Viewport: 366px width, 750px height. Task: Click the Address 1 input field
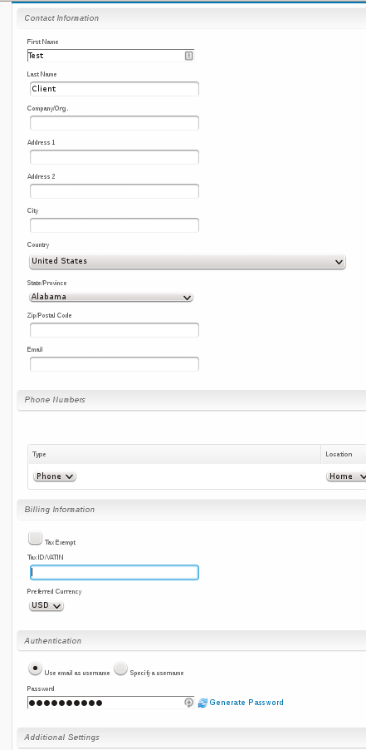click(x=115, y=157)
